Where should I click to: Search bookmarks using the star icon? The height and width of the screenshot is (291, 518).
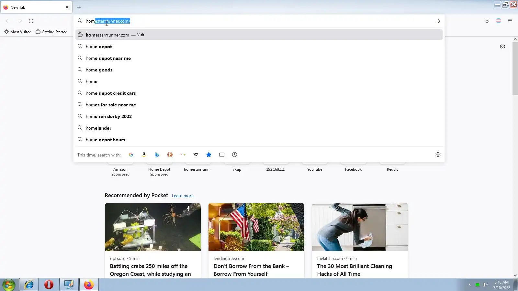point(209,155)
